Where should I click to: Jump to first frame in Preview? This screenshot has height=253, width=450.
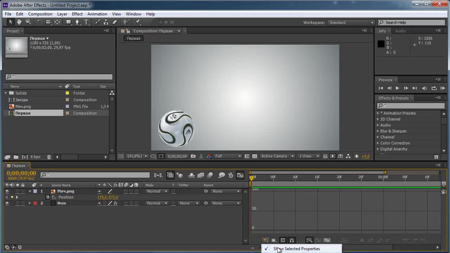pos(381,88)
